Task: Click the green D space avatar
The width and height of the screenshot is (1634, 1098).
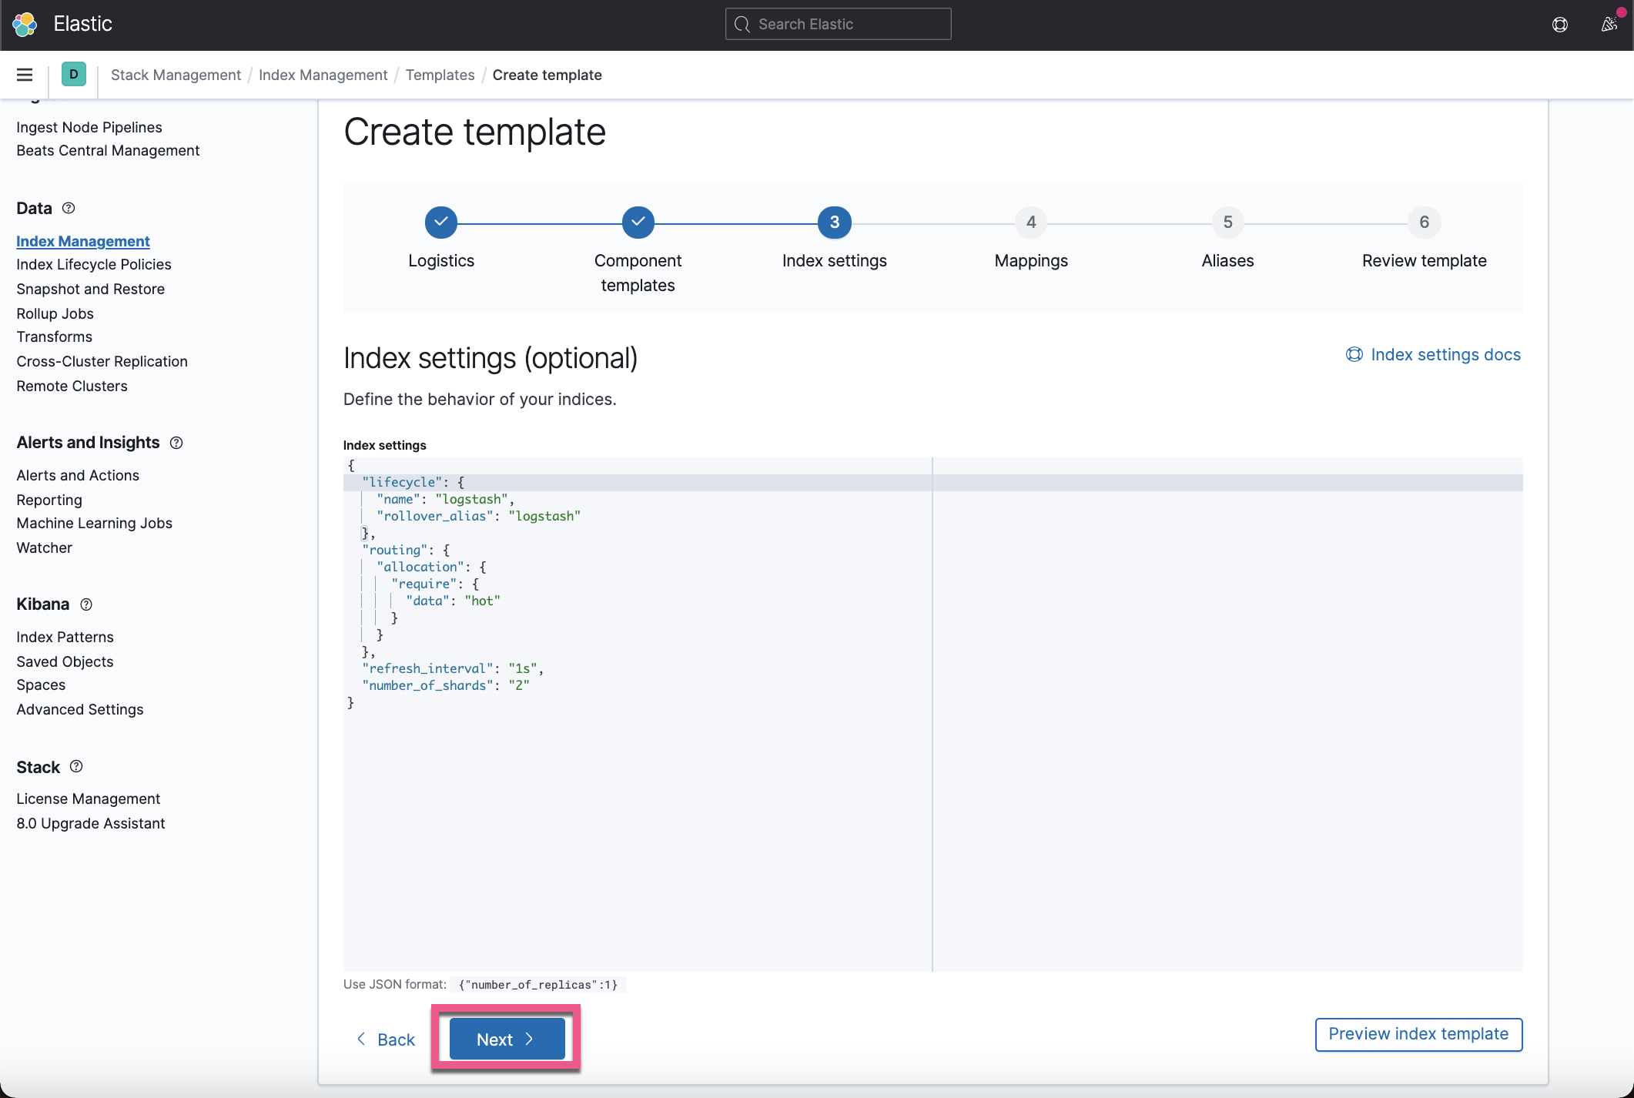Action: (x=73, y=75)
